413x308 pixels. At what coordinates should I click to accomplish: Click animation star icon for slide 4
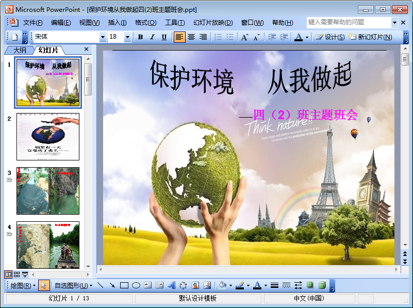(9, 234)
